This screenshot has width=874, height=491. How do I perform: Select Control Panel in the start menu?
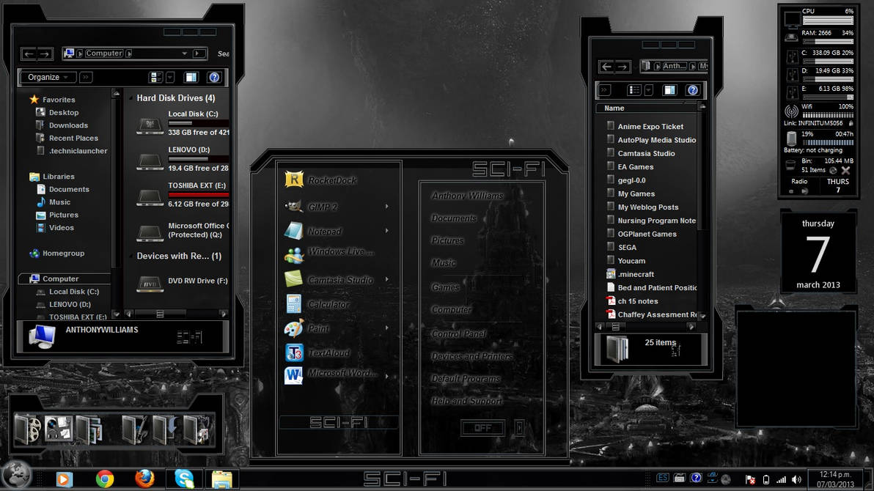tap(459, 333)
